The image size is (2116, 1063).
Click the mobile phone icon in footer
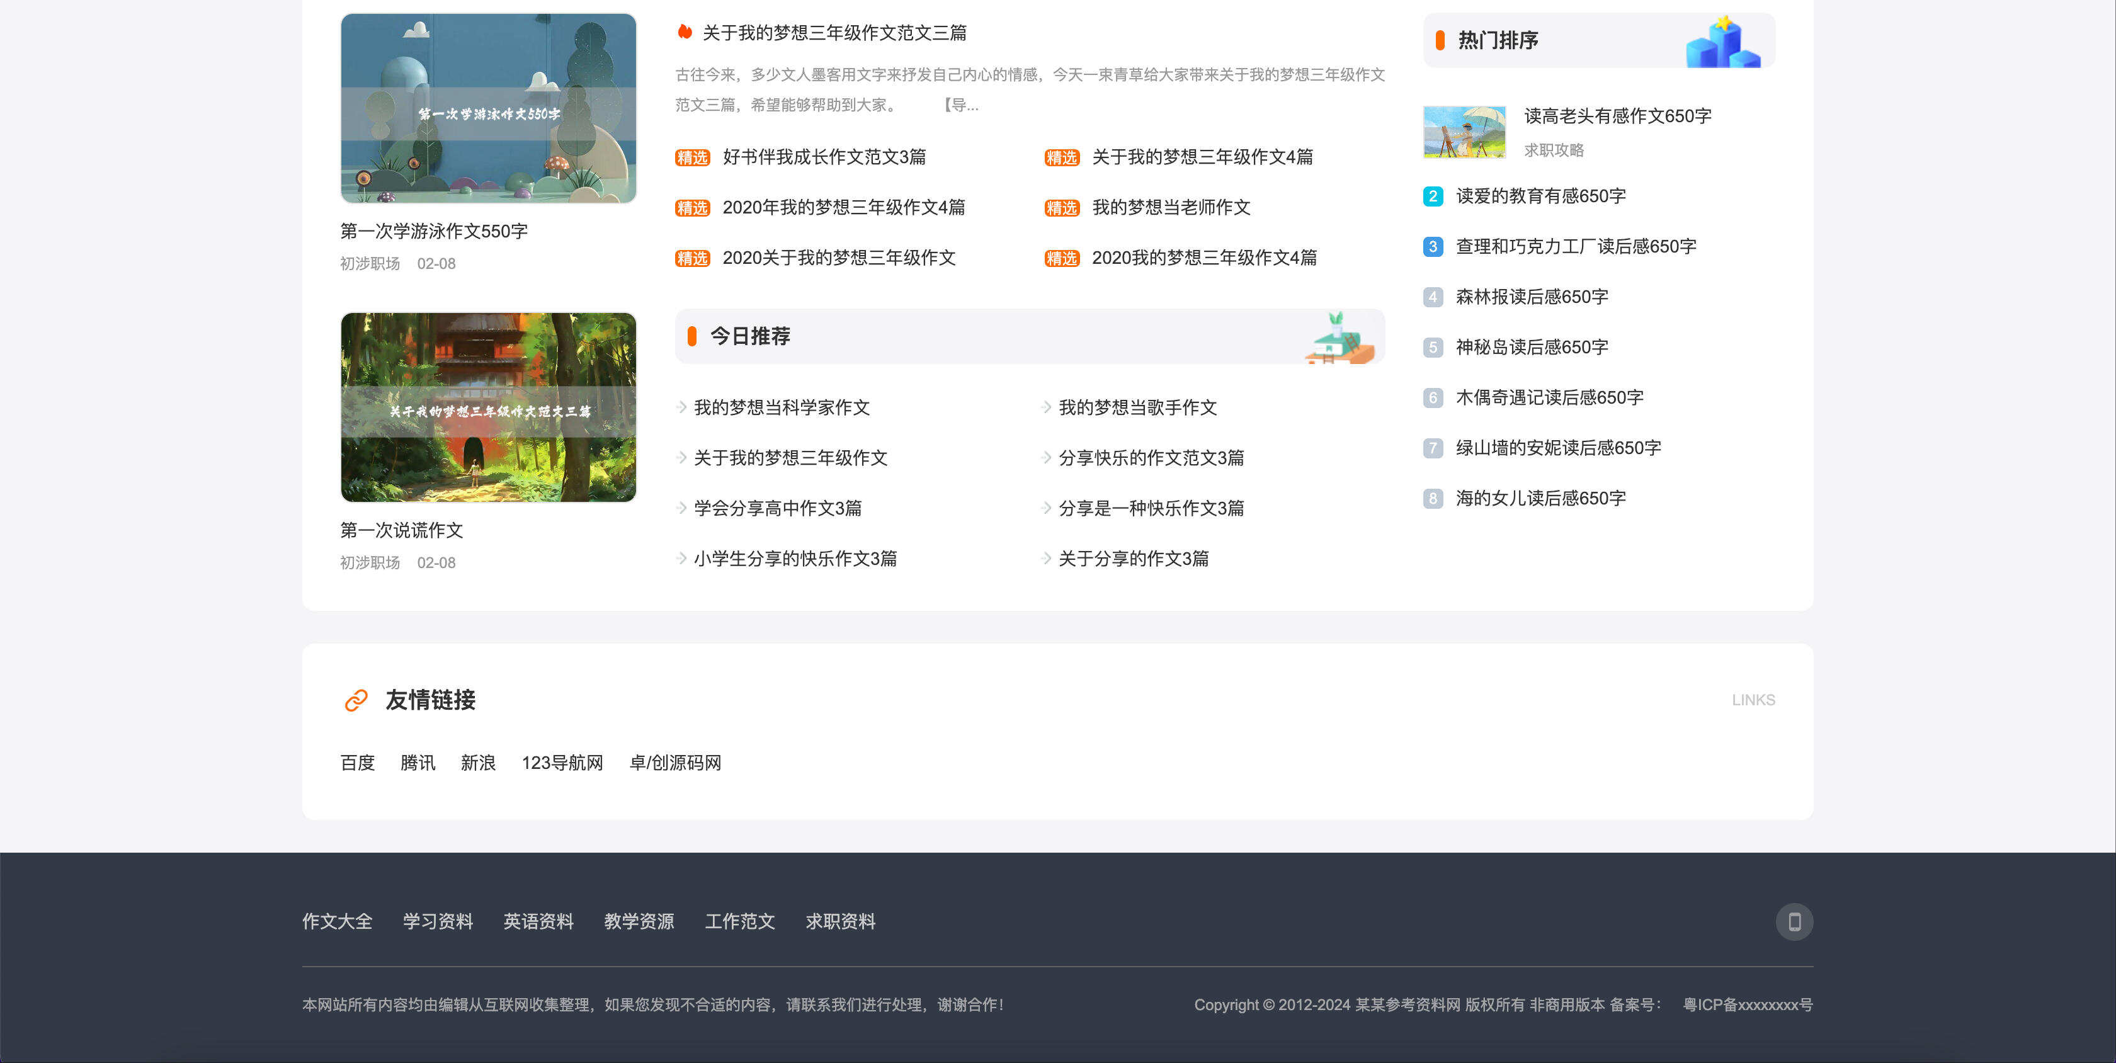(x=1794, y=922)
